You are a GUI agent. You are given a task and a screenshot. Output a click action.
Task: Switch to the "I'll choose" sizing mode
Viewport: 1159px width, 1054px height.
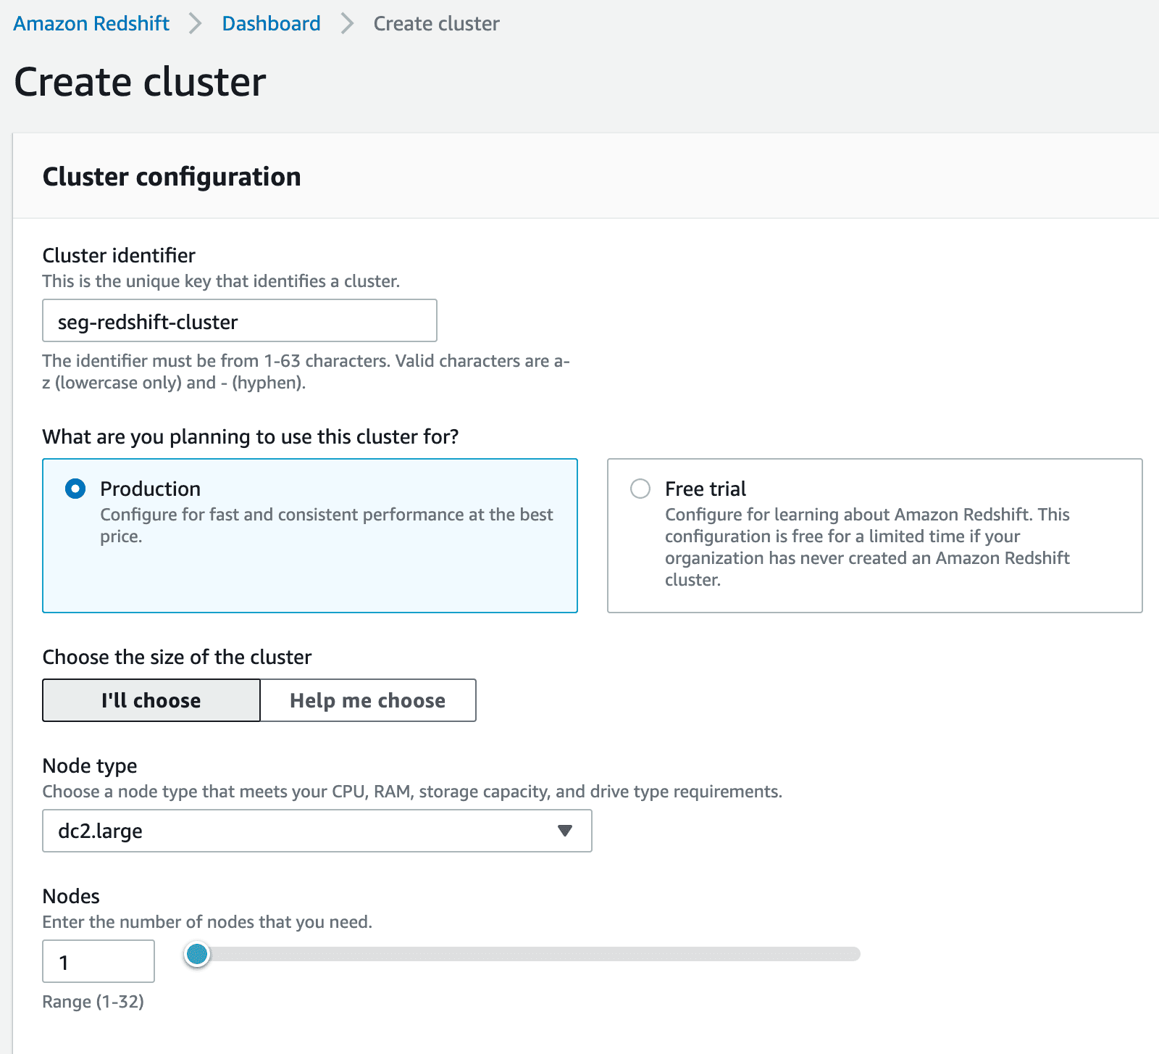click(x=150, y=700)
